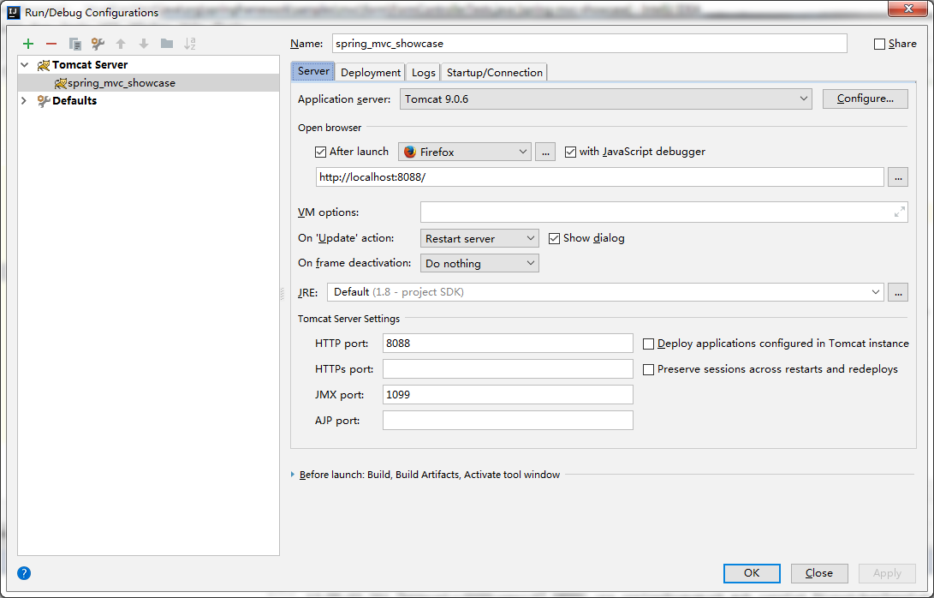Open the Application server dropdown
Image resolution: width=934 pixels, height=598 pixels.
606,99
